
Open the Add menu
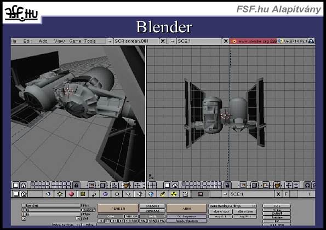tap(43, 41)
